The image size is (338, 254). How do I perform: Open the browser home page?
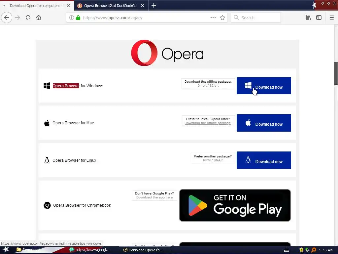(x=39, y=18)
